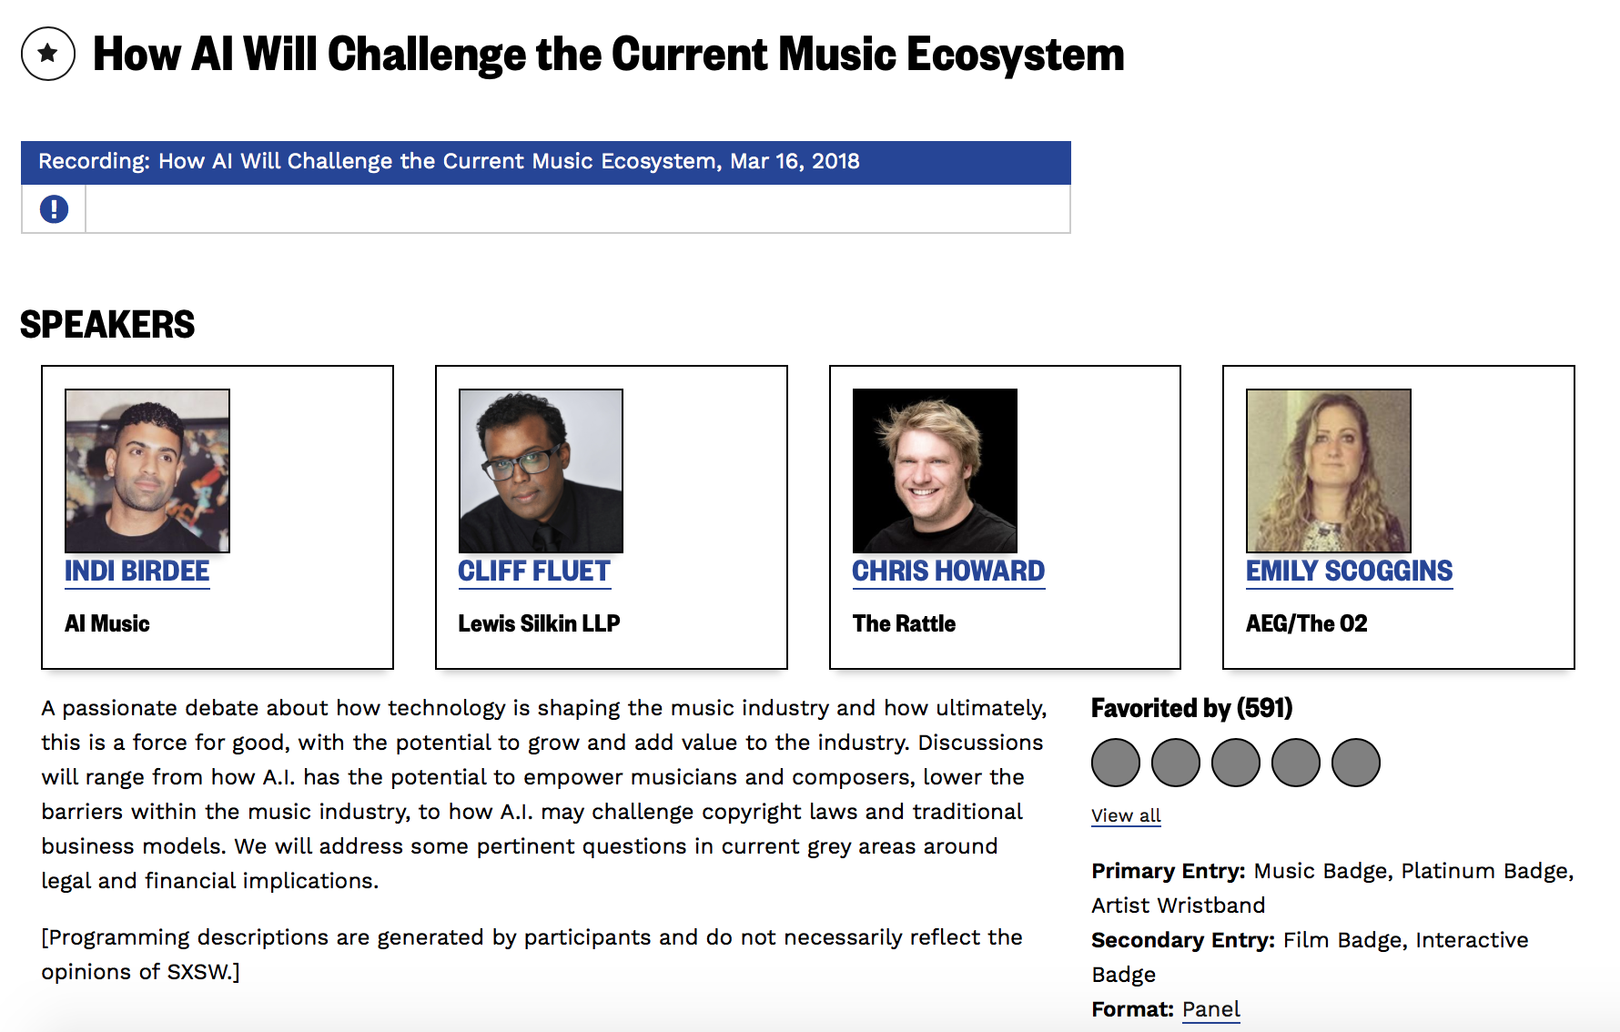Open Chris Howard's speaker photo
The width and height of the screenshot is (1620, 1032).
point(935,470)
